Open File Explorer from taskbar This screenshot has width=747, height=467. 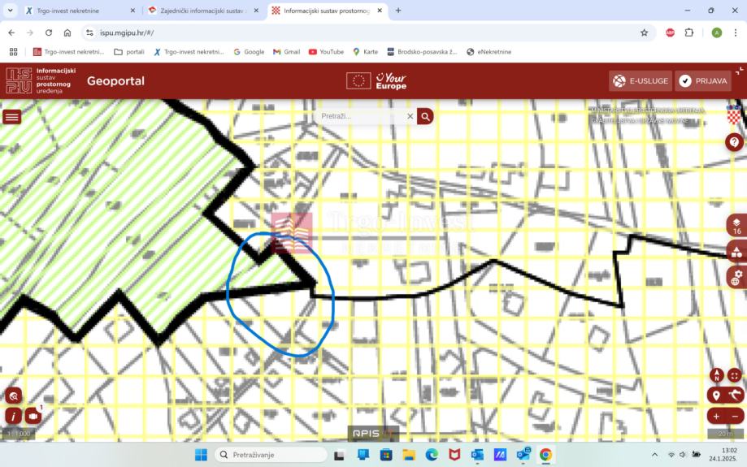tap(409, 455)
